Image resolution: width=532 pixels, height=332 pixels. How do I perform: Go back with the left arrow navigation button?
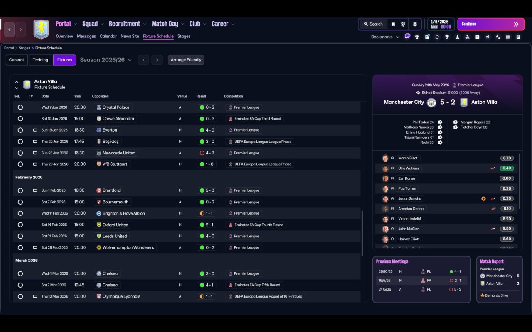tap(10, 29)
